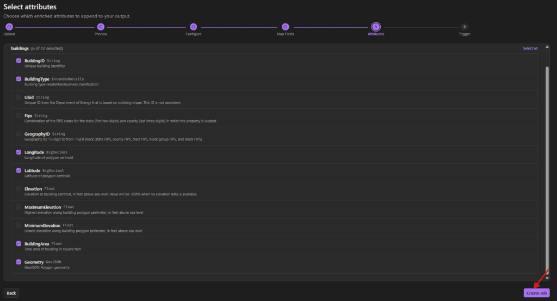Uncheck the Longitude checkbox

(18, 152)
